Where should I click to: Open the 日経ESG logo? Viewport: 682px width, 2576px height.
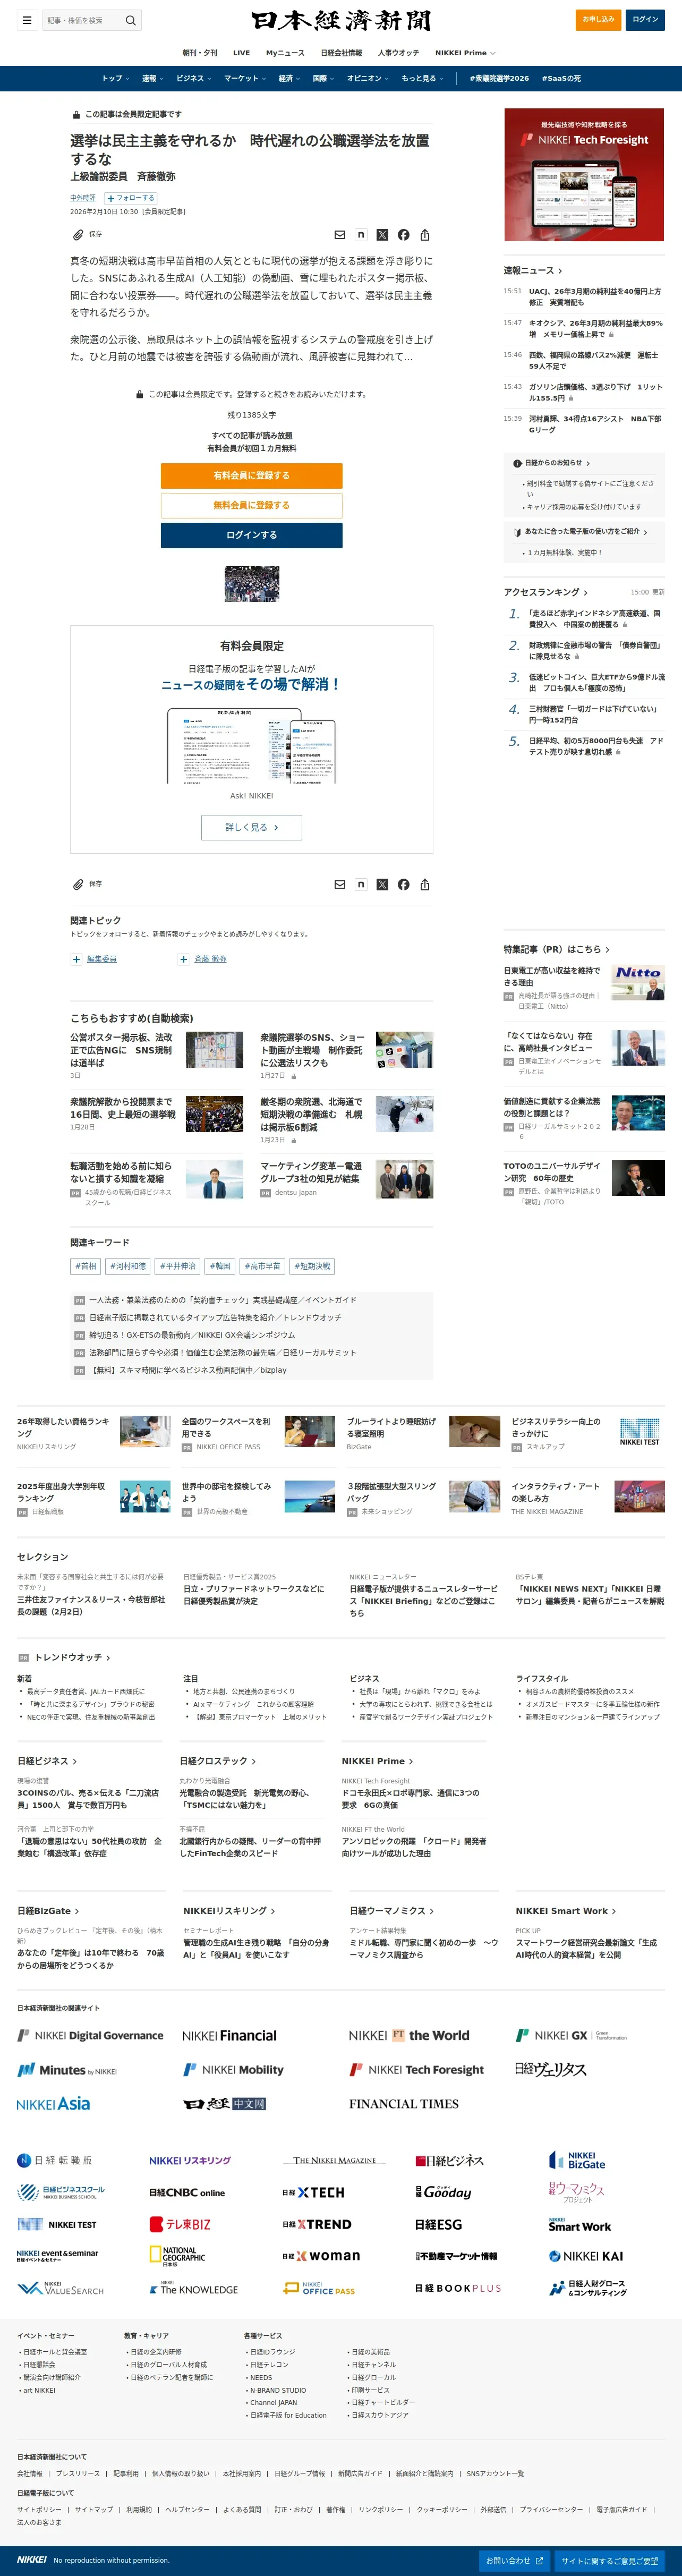click(x=439, y=2225)
